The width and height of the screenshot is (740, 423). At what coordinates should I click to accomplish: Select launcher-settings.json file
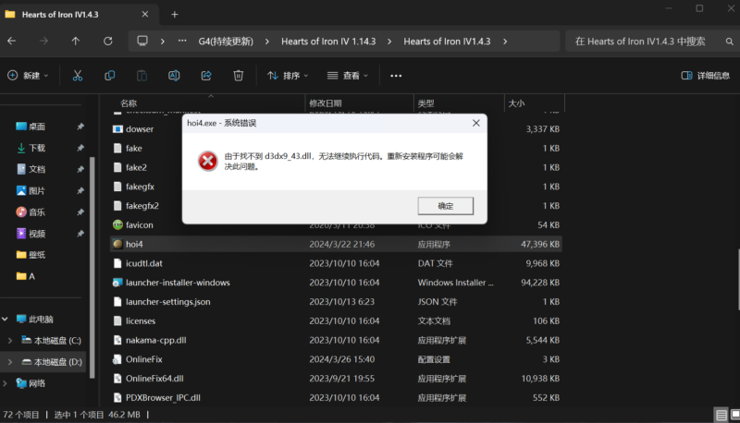tap(168, 302)
